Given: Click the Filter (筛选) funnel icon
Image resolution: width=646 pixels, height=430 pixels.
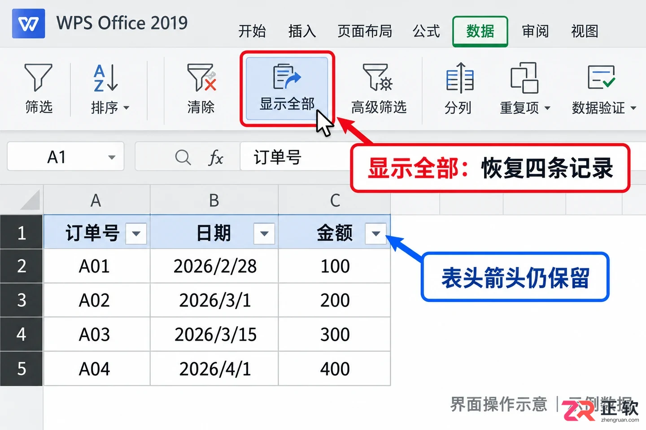Looking at the screenshot, I should pos(38,77).
